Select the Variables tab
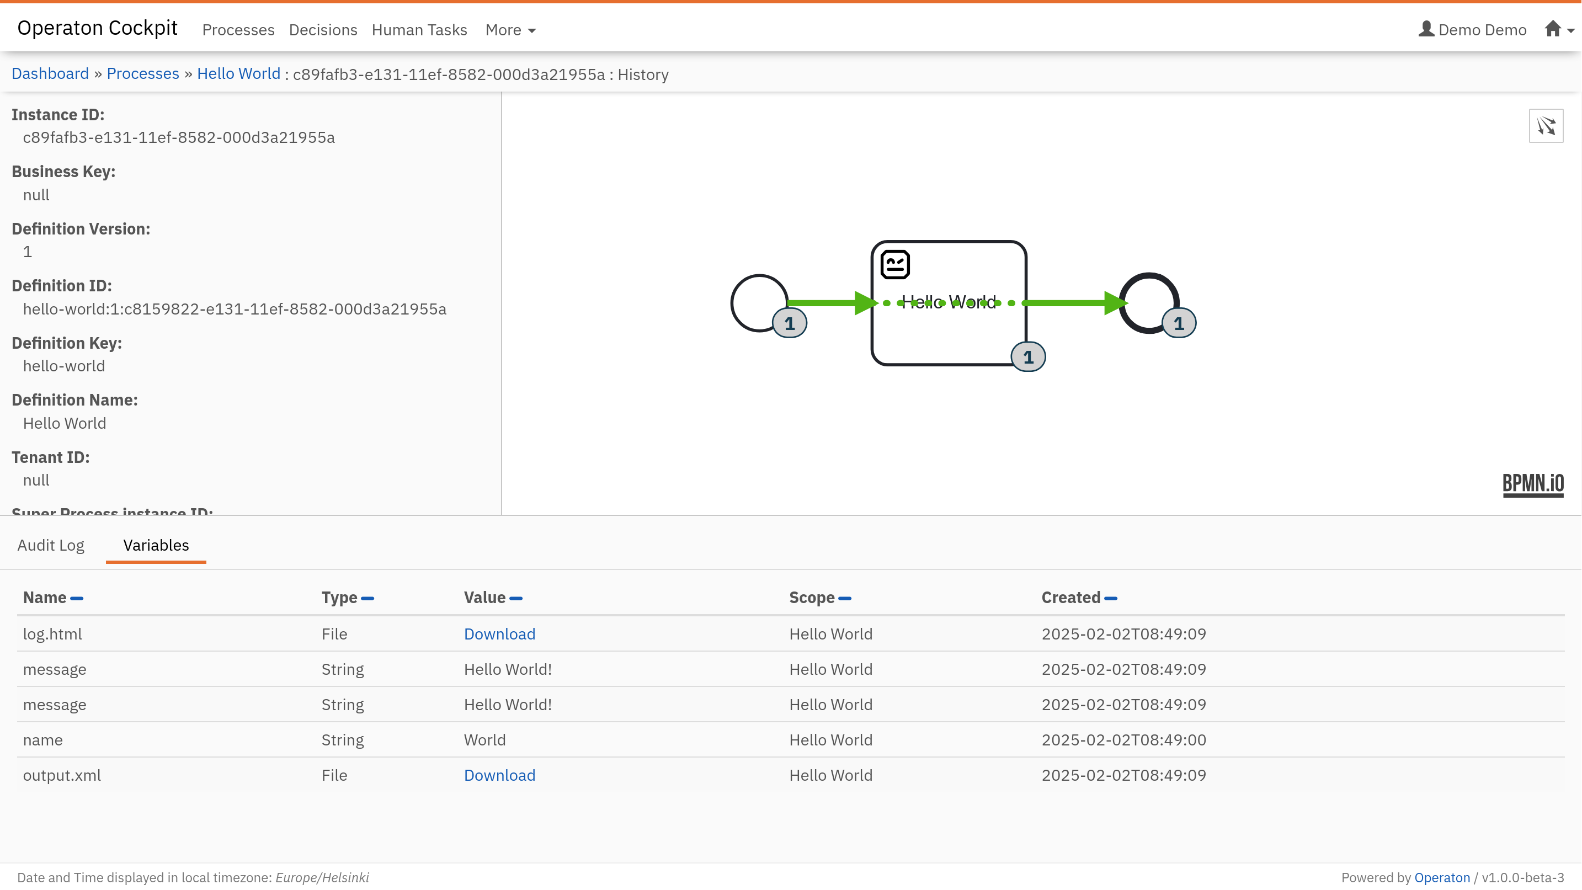This screenshot has height=890, width=1582. 156,546
